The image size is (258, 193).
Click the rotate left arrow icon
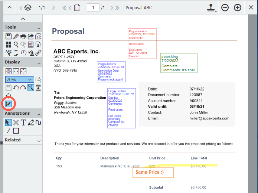(16, 87)
